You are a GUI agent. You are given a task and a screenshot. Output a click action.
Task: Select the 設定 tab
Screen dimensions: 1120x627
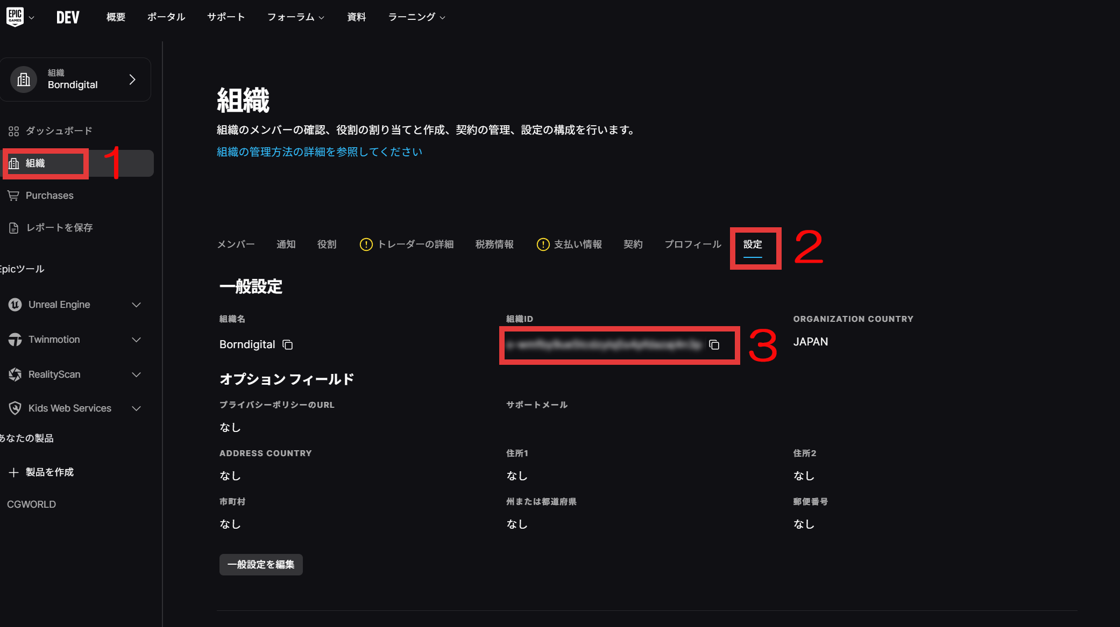(753, 244)
